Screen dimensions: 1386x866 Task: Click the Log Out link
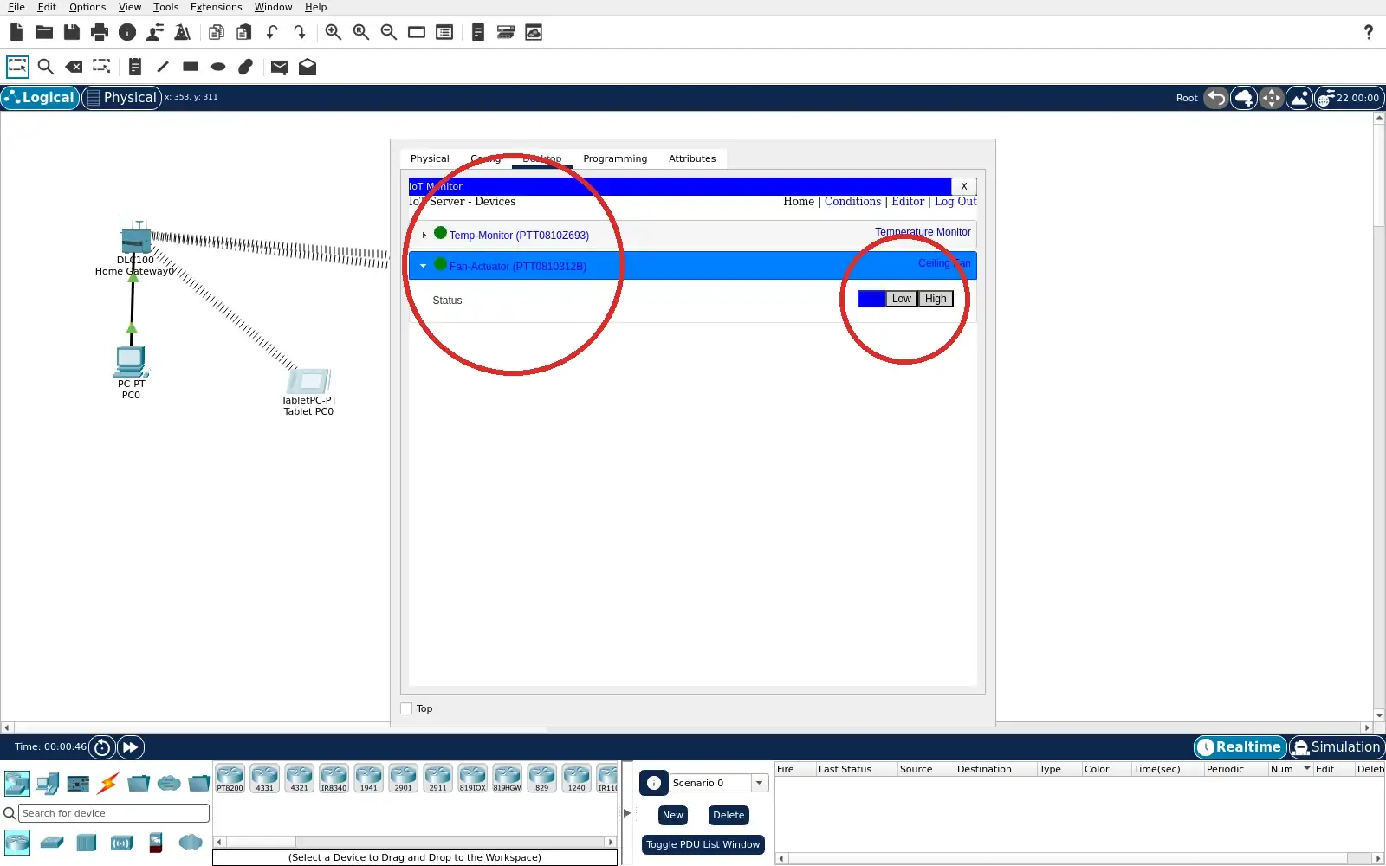click(955, 202)
